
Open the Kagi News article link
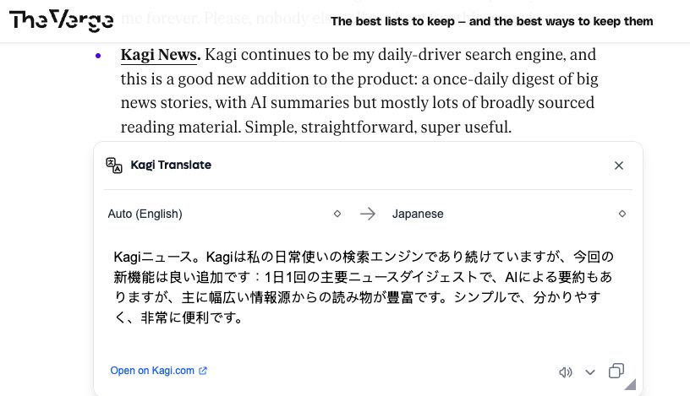(160, 56)
